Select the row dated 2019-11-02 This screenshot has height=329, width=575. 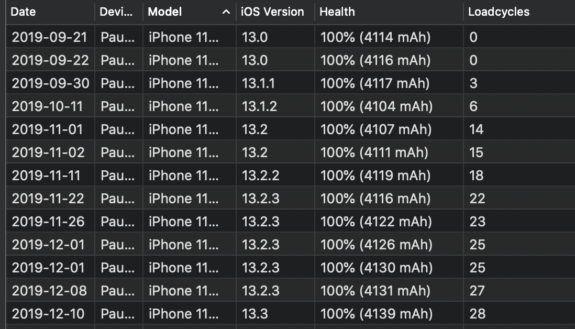point(291,152)
